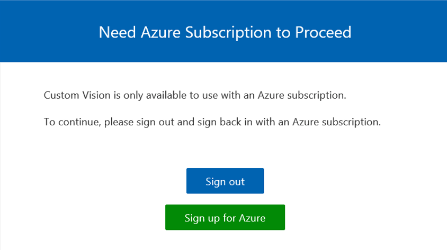
Task: Click the word 'Proceed' in the title
Action: (x=323, y=32)
